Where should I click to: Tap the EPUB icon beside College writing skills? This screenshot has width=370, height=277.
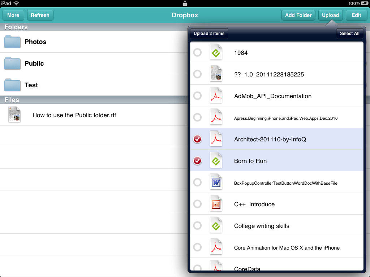(216, 226)
